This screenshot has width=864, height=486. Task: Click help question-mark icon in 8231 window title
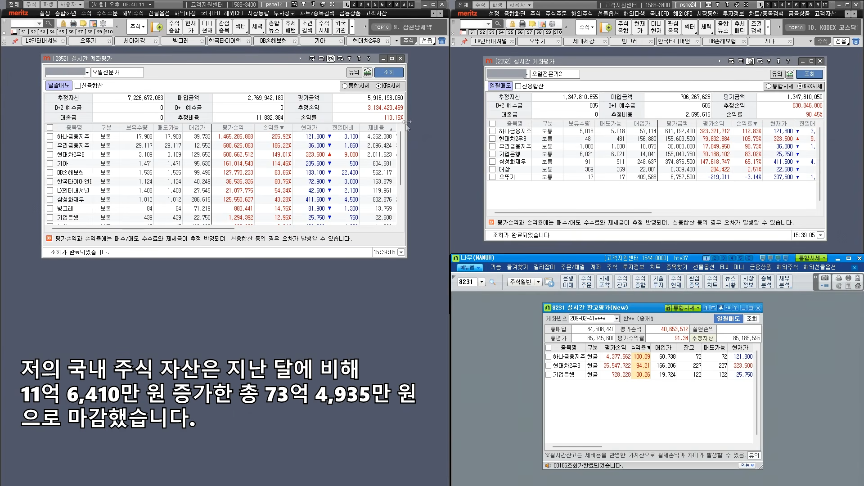pos(735,308)
